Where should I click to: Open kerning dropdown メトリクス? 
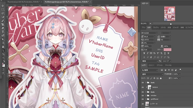point(155,40)
